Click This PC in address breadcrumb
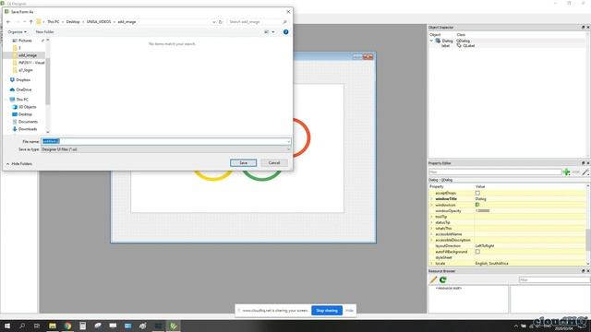Screen dimensions: 591x332 (54, 22)
